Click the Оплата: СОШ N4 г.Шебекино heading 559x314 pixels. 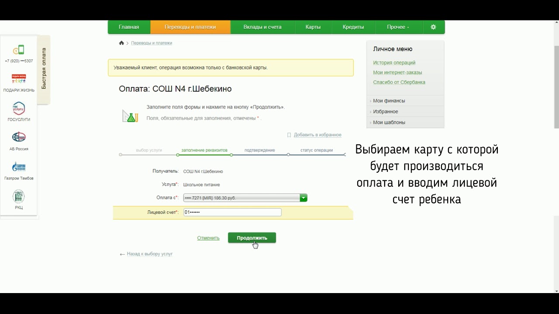[x=175, y=89]
